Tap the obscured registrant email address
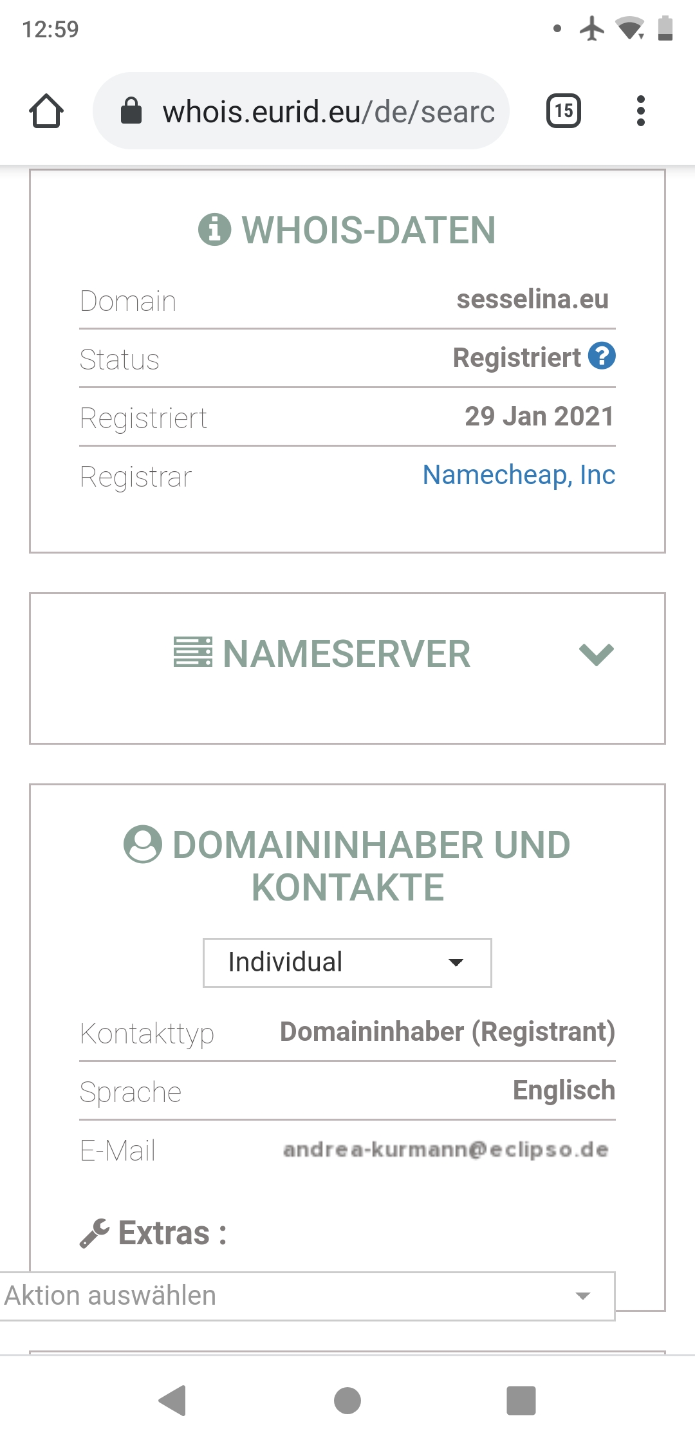 click(x=446, y=1150)
